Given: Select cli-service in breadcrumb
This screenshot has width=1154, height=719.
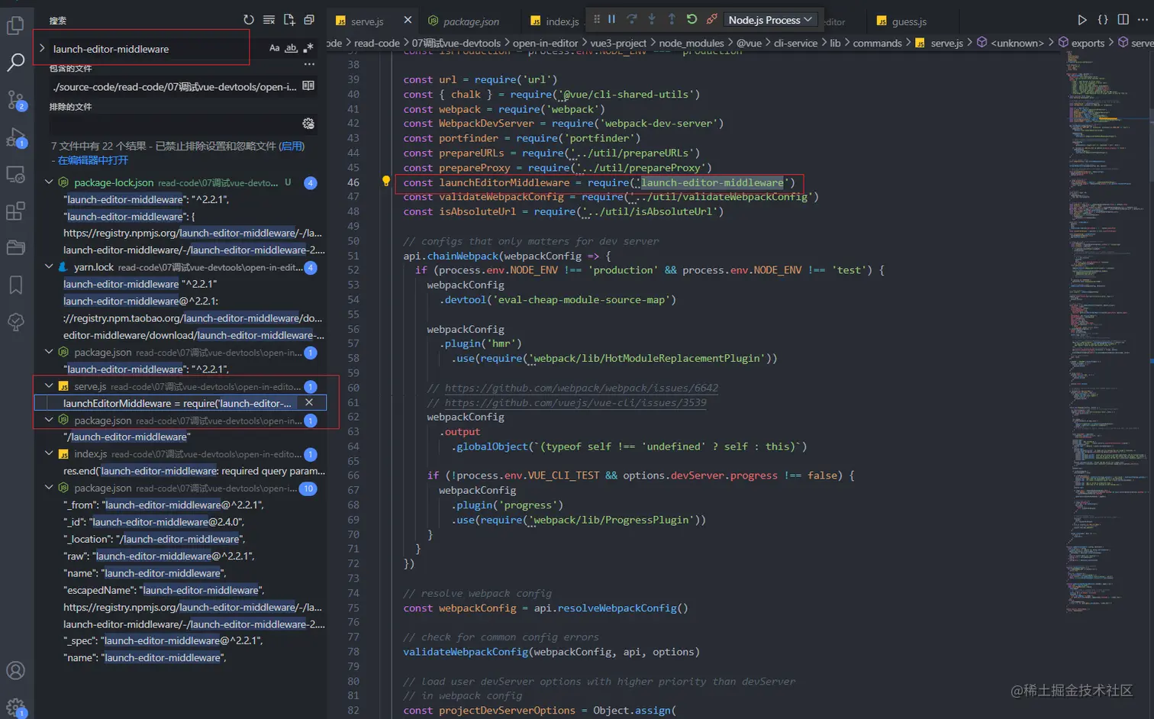Looking at the screenshot, I should coord(795,43).
